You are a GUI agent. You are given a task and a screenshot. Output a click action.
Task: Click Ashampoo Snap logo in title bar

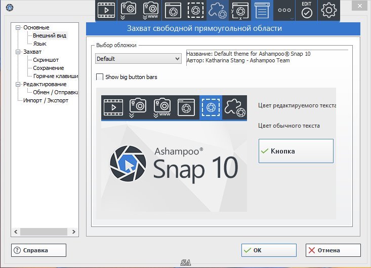click(10, 8)
